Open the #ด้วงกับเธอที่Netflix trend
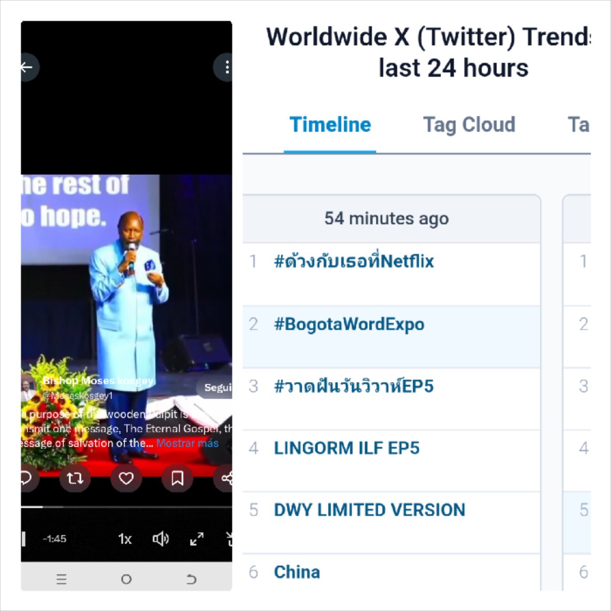The width and height of the screenshot is (611, 611). (x=354, y=262)
